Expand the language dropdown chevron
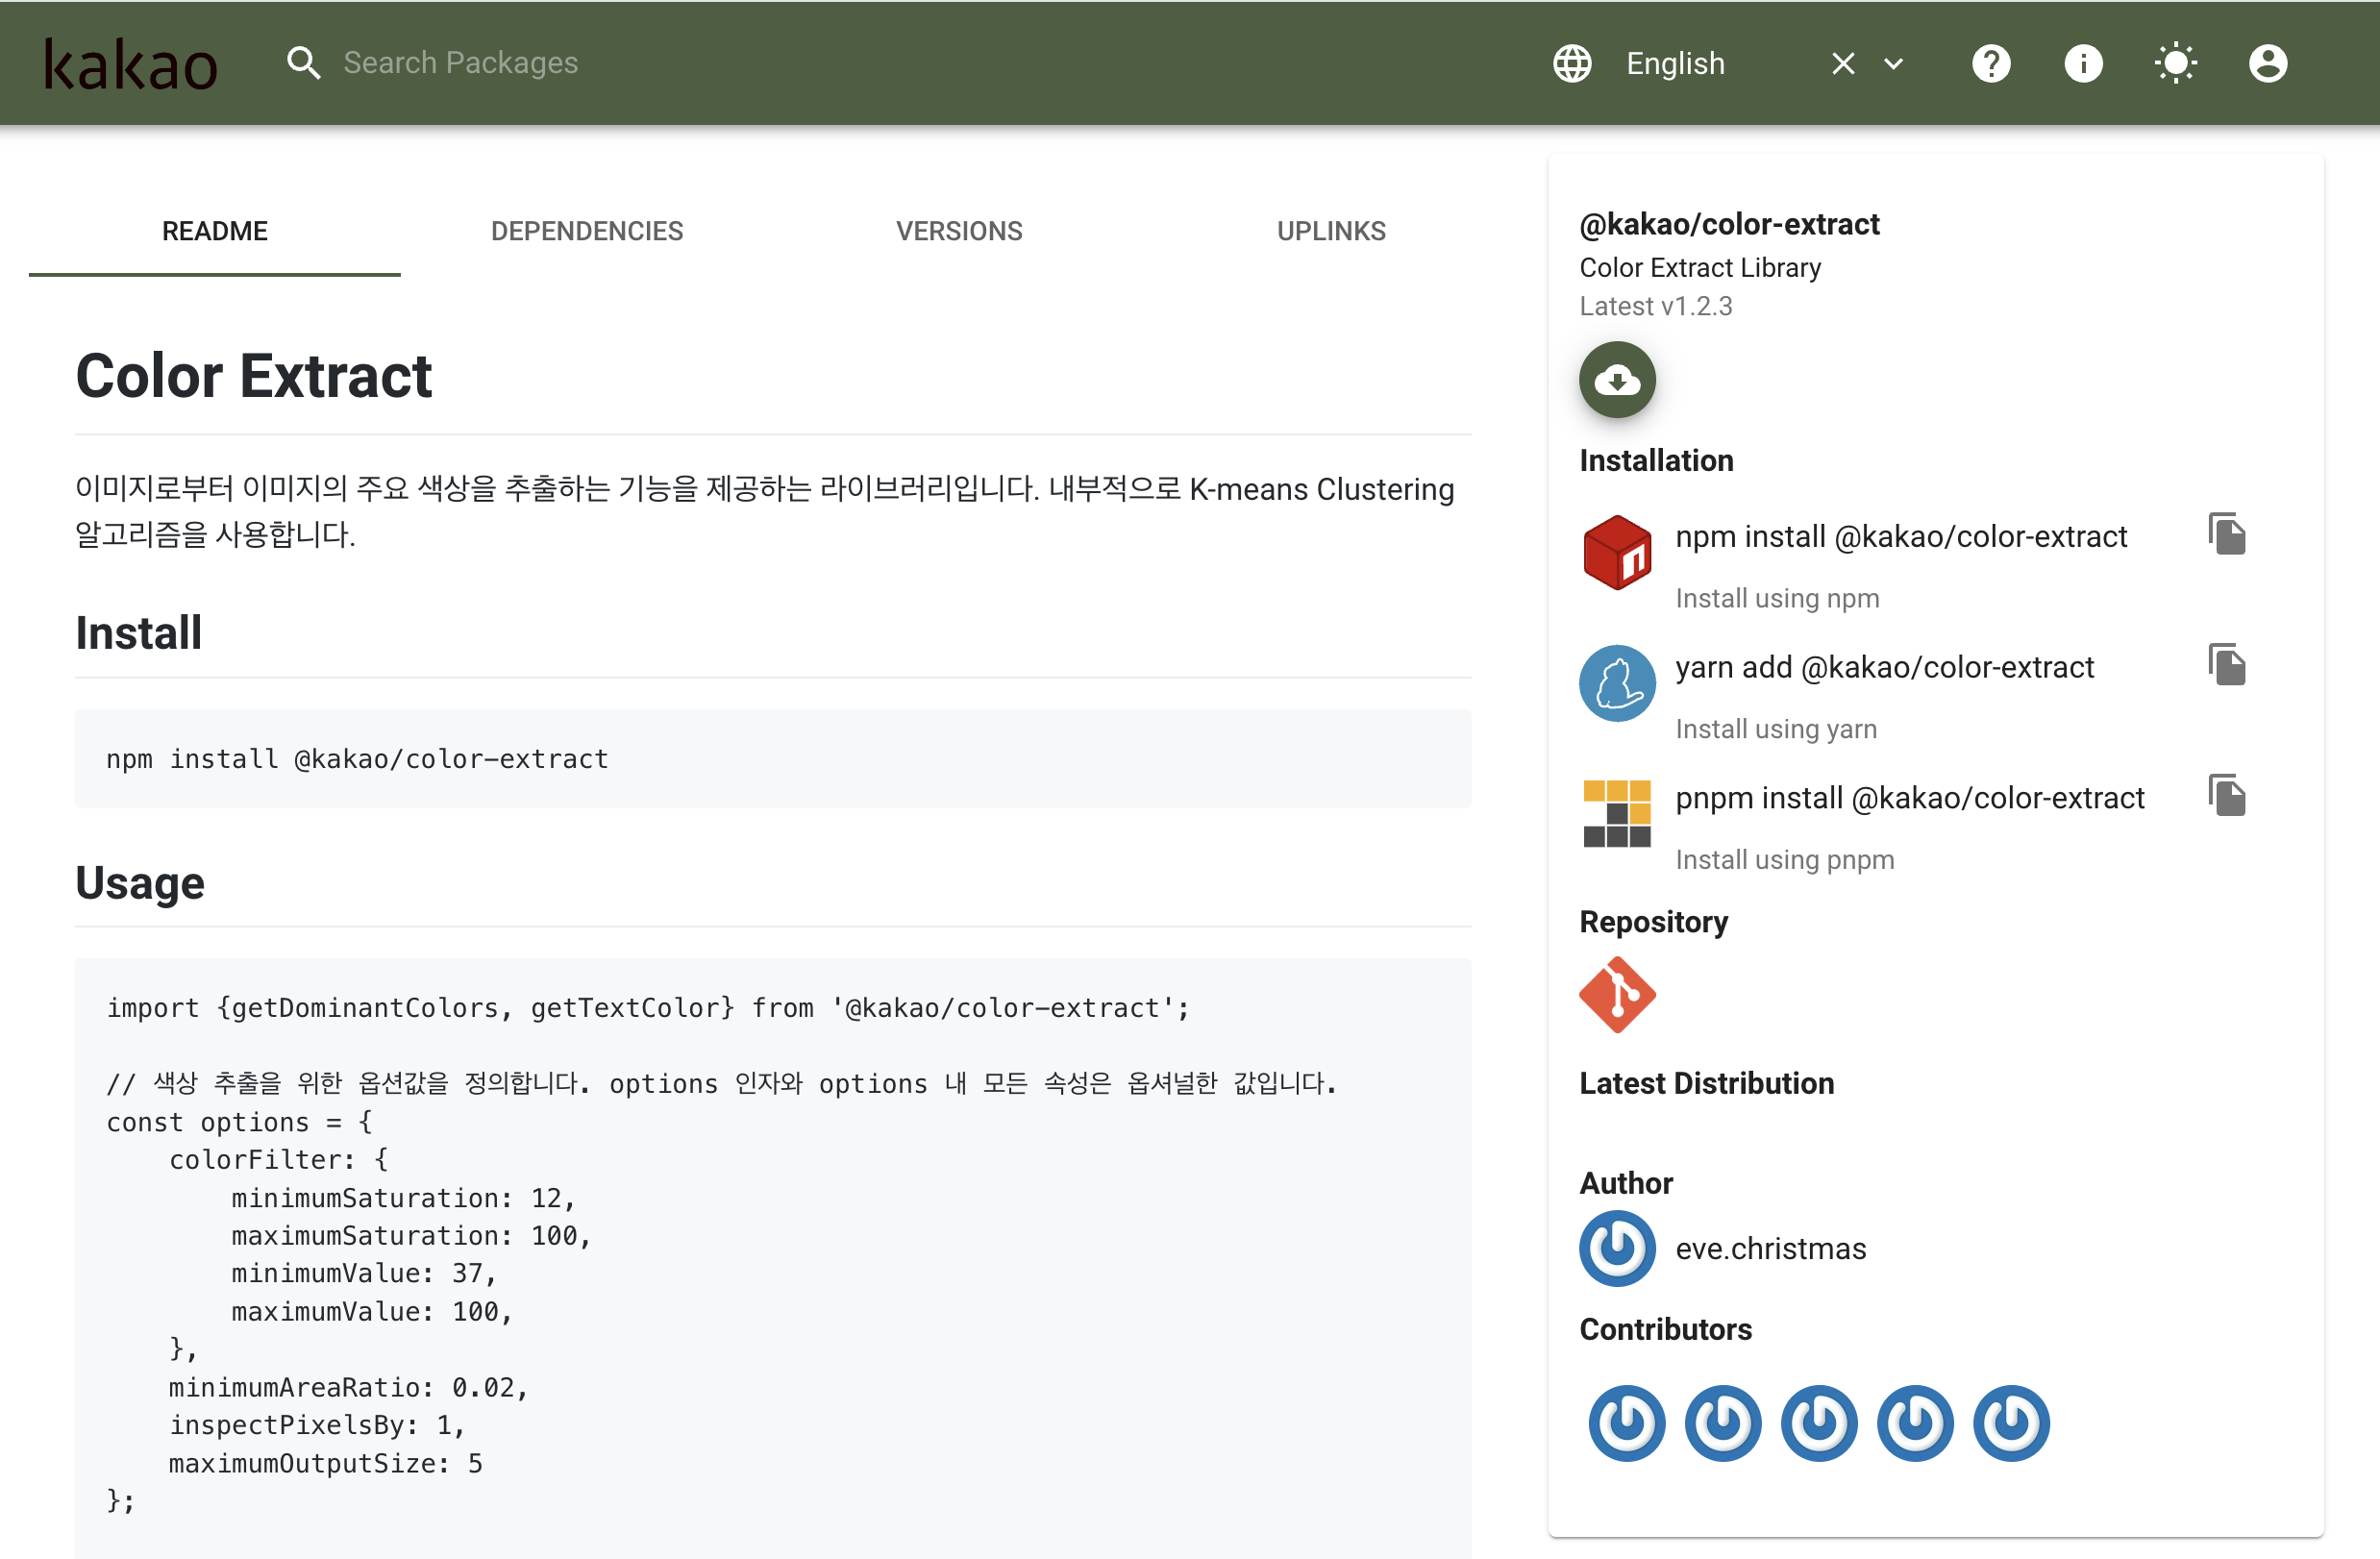Screen dimensions: 2380x1559 click(x=1893, y=64)
